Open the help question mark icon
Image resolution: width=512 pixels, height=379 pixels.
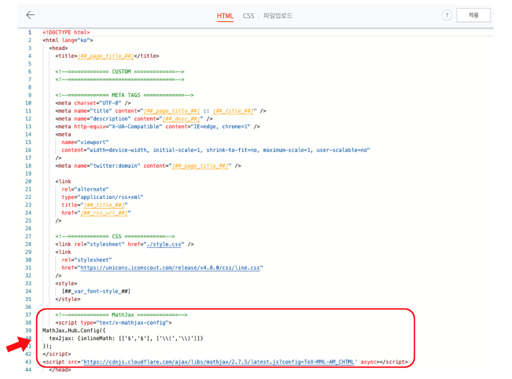[447, 15]
